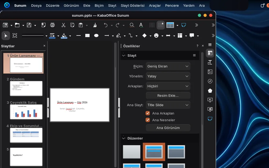Viewport: 269px width, 168px height.
Task: Click the Ana Görünüm button
Action: click(x=168, y=128)
